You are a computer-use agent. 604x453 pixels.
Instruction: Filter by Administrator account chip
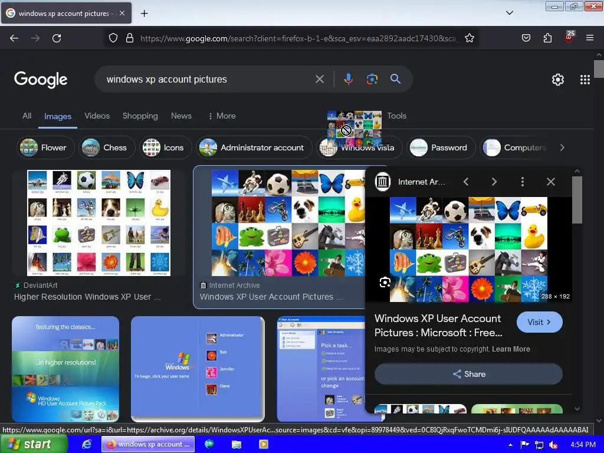click(x=254, y=147)
